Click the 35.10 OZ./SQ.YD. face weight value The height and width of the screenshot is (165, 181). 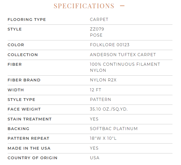pos(109,109)
